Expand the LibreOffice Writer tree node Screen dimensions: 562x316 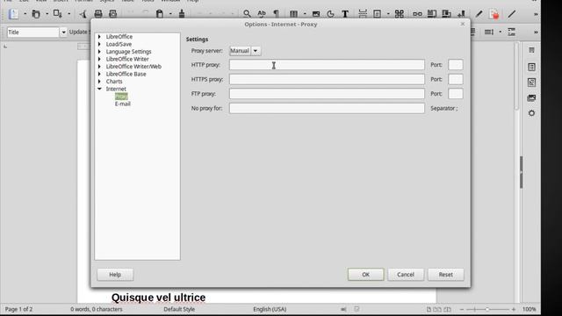point(99,59)
